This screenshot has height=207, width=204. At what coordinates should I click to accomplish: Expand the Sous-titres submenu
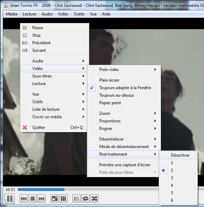(54, 76)
